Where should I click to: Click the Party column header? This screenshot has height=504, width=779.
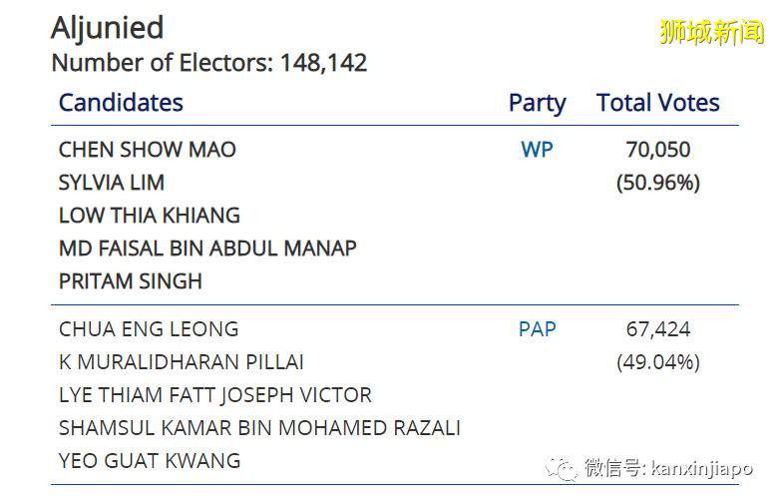(537, 103)
